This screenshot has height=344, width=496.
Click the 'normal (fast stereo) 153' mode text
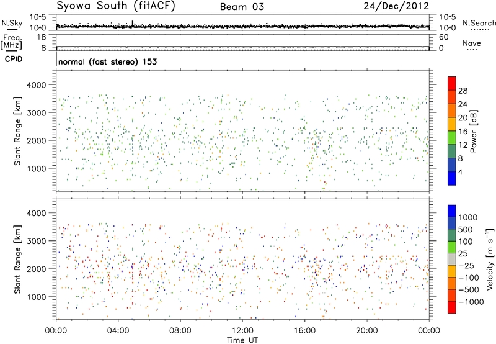coord(107,61)
